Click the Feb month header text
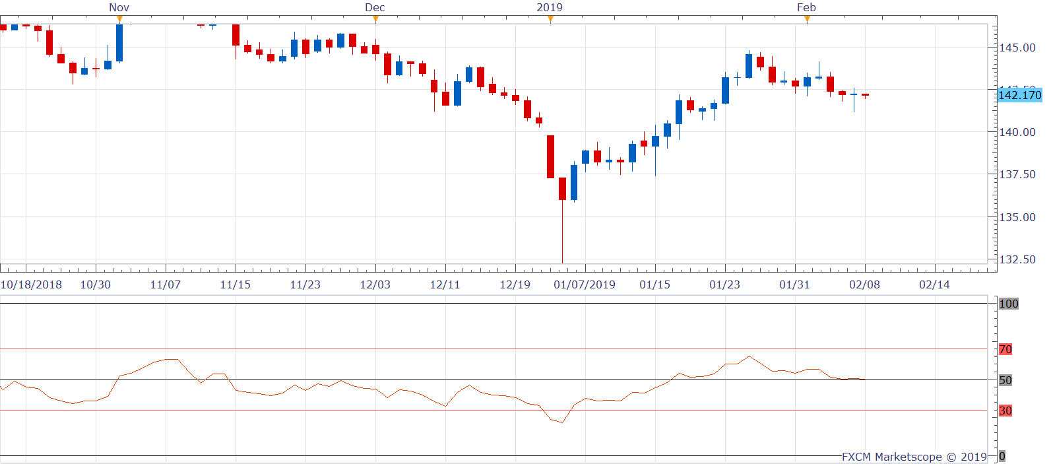This screenshot has width=1051, height=464. pos(806,7)
